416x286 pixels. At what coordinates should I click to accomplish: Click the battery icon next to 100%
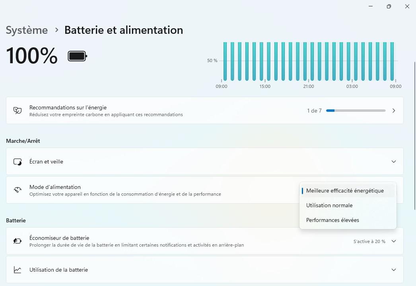77,56
